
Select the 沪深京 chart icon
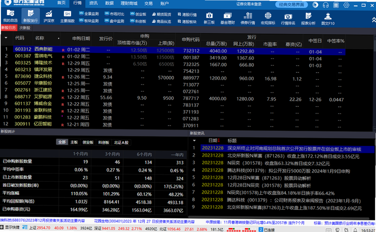click(49, 16)
